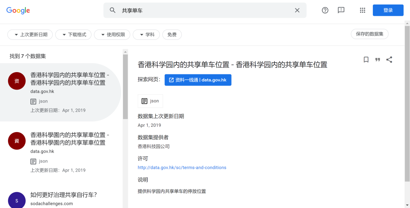Click the 说明 label
Viewport: 410px width, 208px height.
click(x=143, y=180)
